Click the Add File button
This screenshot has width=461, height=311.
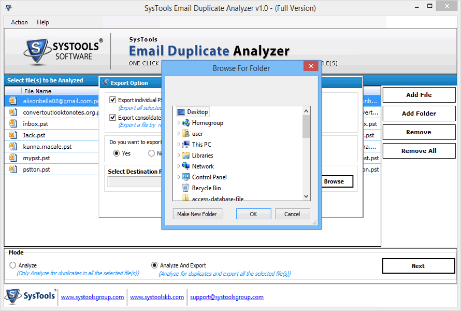coord(419,95)
